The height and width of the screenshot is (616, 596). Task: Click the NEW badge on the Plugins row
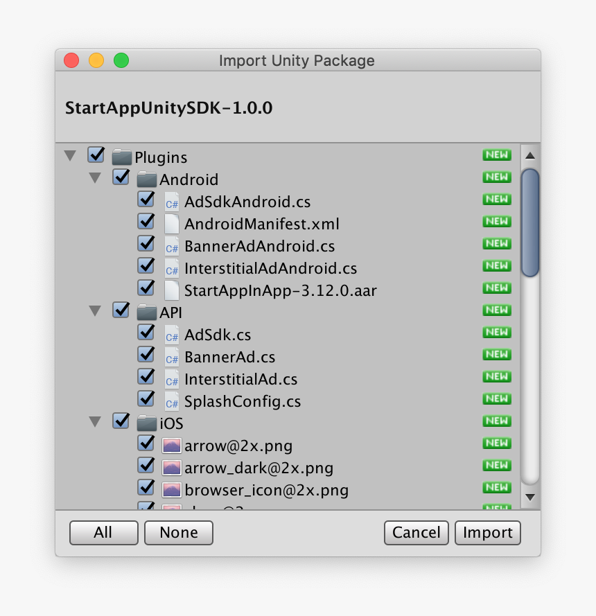(497, 155)
